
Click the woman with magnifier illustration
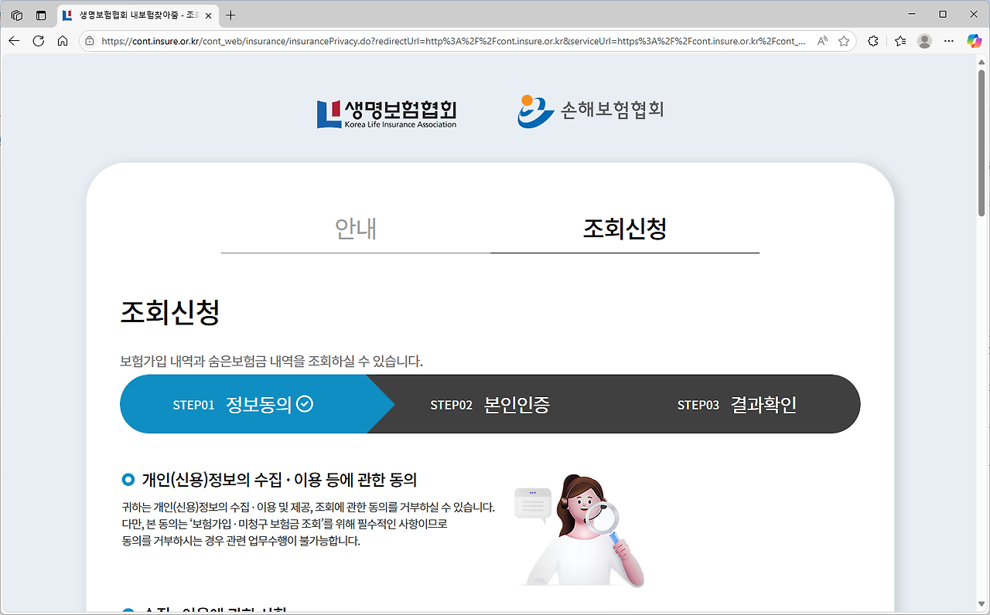[580, 530]
